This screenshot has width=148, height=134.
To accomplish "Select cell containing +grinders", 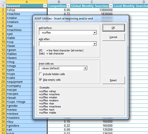I will pyautogui.click(x=27, y=126).
